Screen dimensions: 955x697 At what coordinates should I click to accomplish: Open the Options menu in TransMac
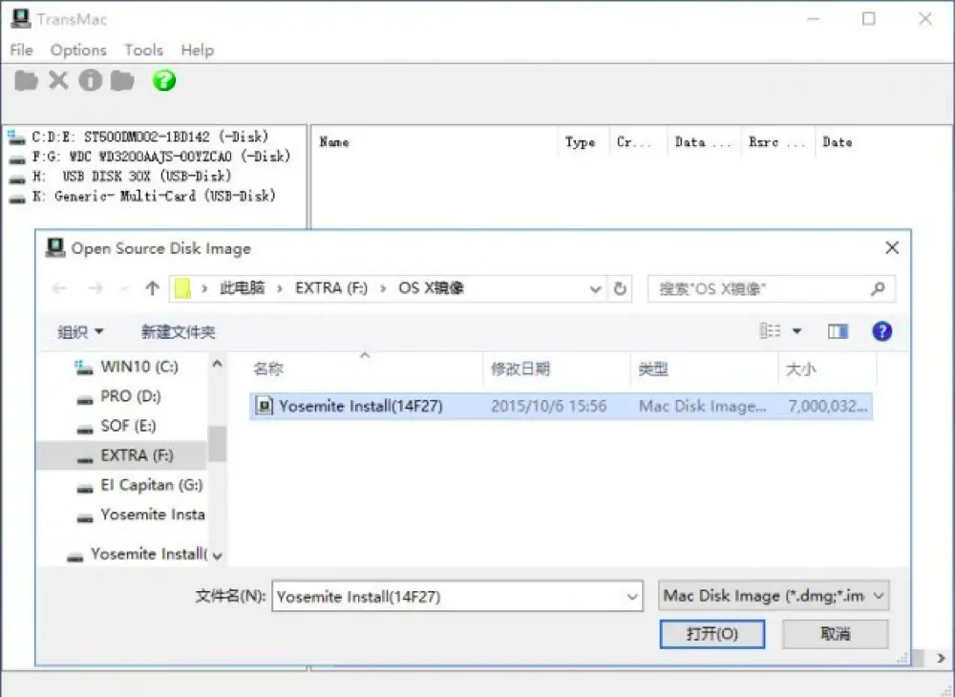pos(78,50)
